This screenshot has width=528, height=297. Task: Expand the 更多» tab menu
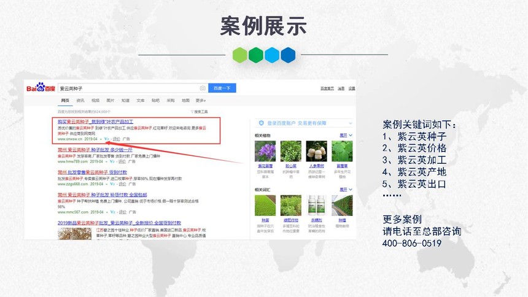pyautogui.click(x=201, y=101)
